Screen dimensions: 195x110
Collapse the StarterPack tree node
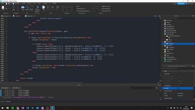click(163, 46)
